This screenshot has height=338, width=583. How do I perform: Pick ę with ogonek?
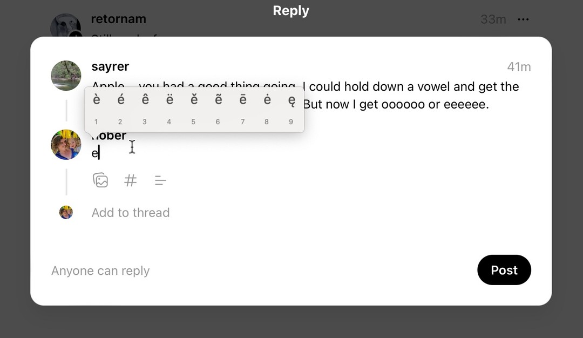click(291, 100)
